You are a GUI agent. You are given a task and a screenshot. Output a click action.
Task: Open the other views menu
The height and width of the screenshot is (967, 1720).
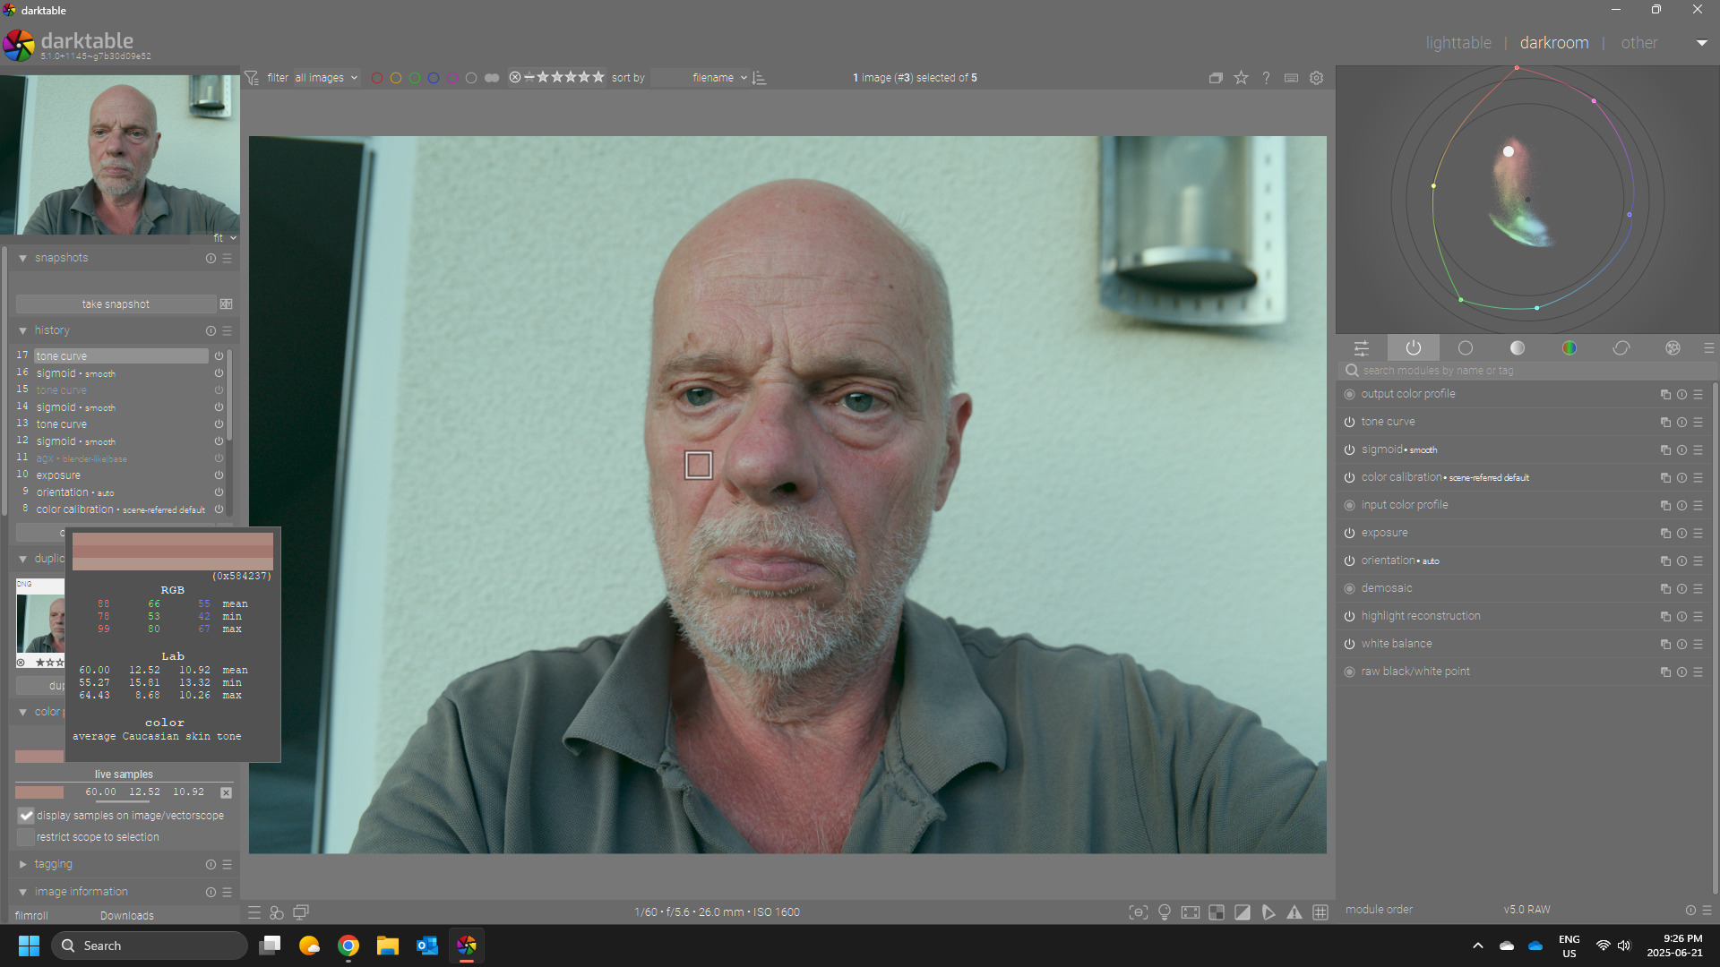pos(1638,43)
